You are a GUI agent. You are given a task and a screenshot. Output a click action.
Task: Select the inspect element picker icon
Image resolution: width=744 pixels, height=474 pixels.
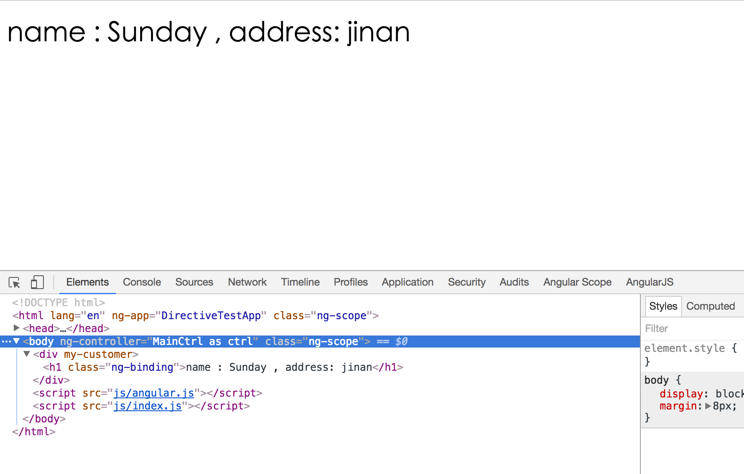tap(14, 283)
